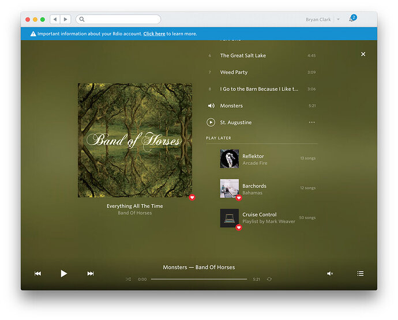The width and height of the screenshot is (398, 320).
Task: Open the Cruise Control title link
Action: pos(260,214)
